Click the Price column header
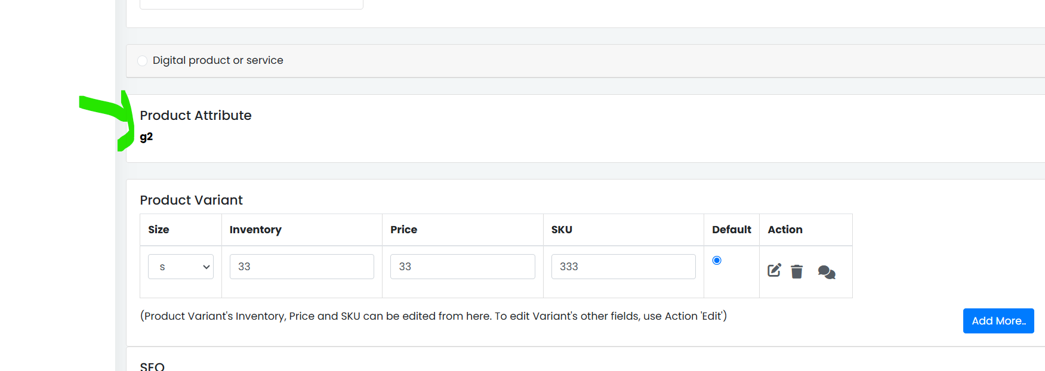This screenshot has height=371, width=1045. [404, 230]
